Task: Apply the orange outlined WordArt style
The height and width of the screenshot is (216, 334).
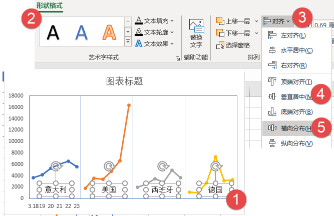Action: [109, 32]
